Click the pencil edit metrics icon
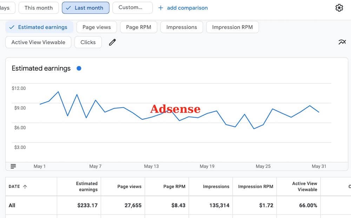The image size is (351, 218). point(112,42)
